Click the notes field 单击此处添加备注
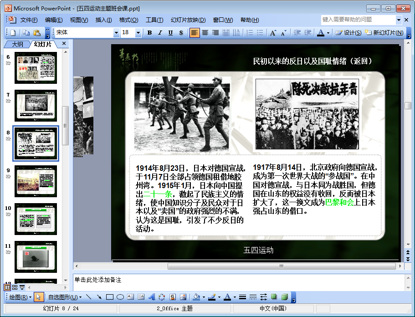The height and width of the screenshot is (317, 415). 239,282
